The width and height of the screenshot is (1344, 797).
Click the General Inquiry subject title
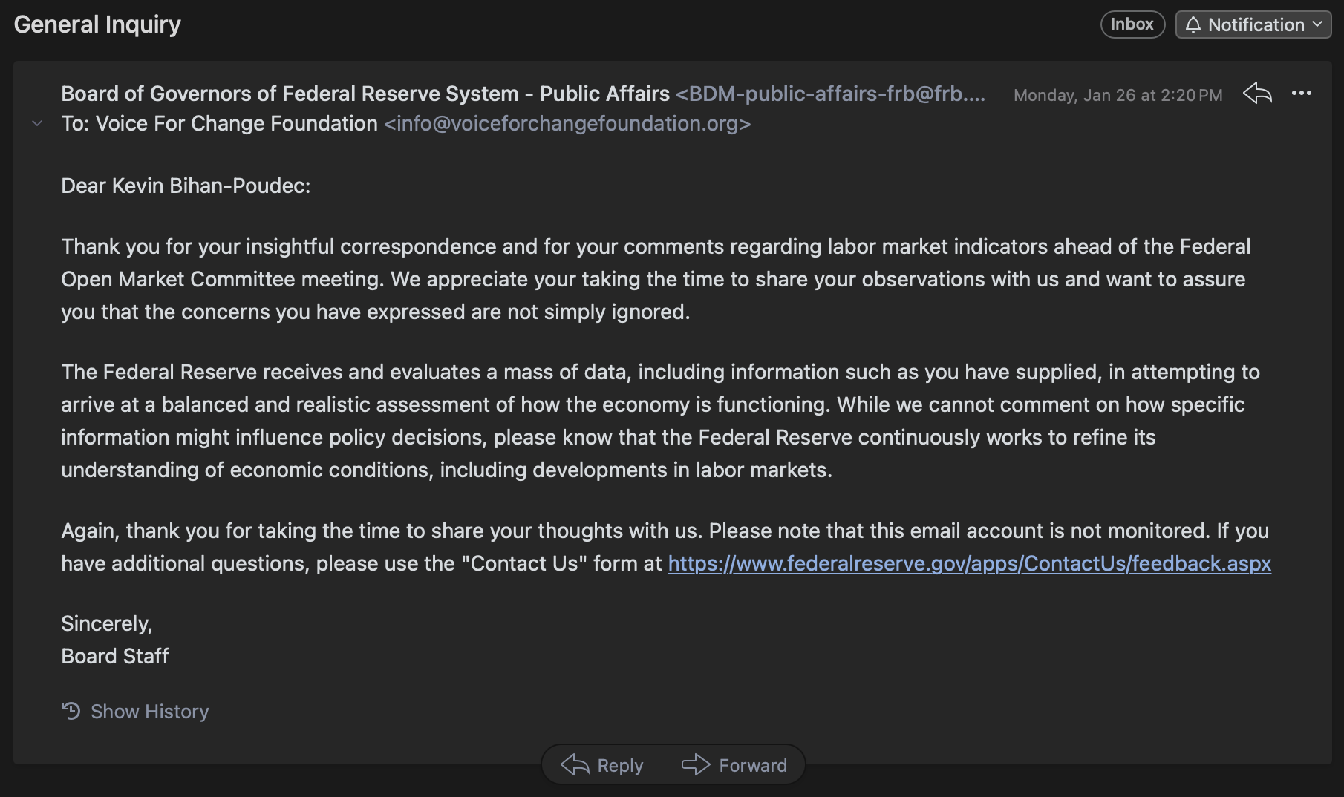tap(97, 24)
